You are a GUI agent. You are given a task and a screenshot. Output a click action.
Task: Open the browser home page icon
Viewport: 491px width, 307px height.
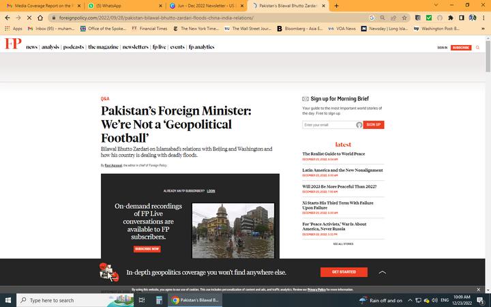[40, 18]
